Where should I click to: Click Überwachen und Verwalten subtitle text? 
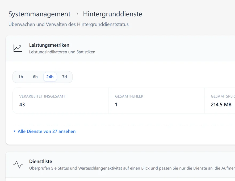(69, 24)
